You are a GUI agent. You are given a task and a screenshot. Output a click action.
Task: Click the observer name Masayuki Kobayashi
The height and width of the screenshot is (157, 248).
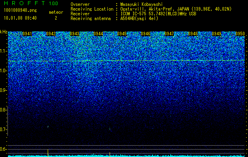141,4
